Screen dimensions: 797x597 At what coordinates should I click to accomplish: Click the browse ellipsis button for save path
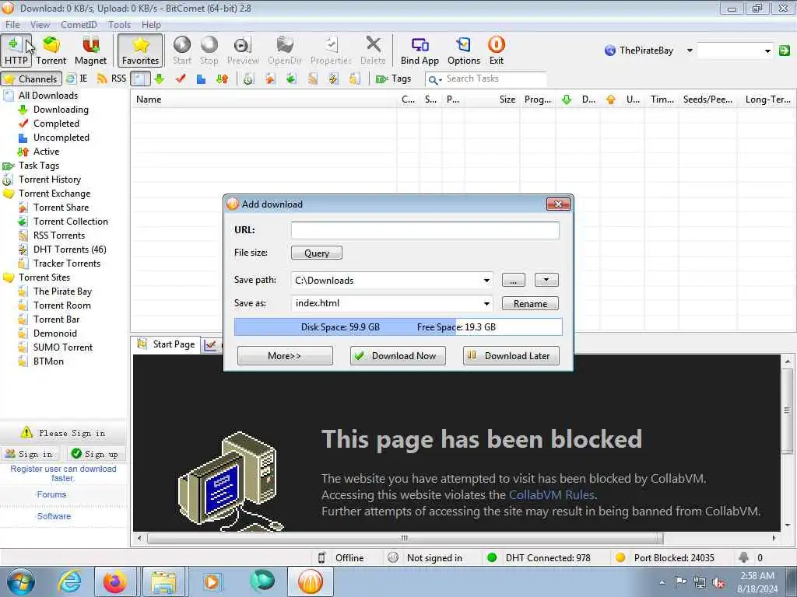(x=514, y=280)
